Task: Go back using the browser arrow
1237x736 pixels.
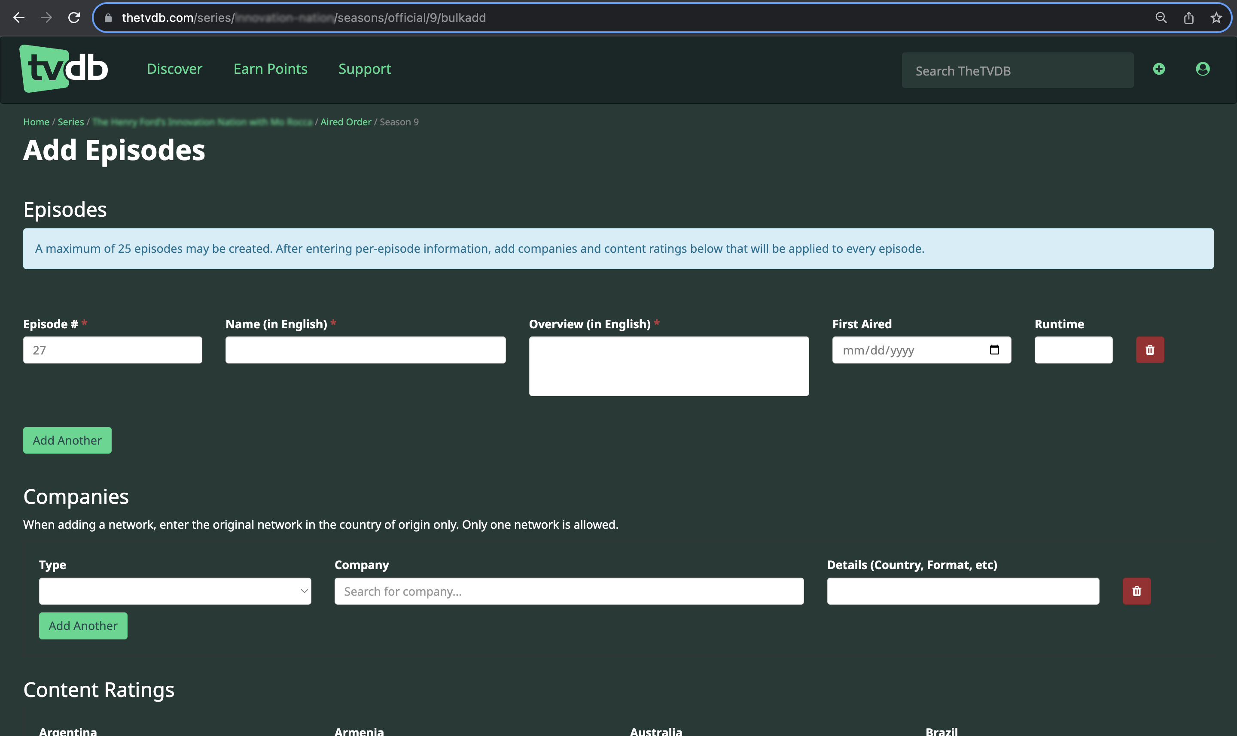Action: (x=18, y=17)
